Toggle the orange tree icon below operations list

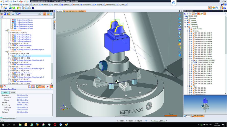2,86
